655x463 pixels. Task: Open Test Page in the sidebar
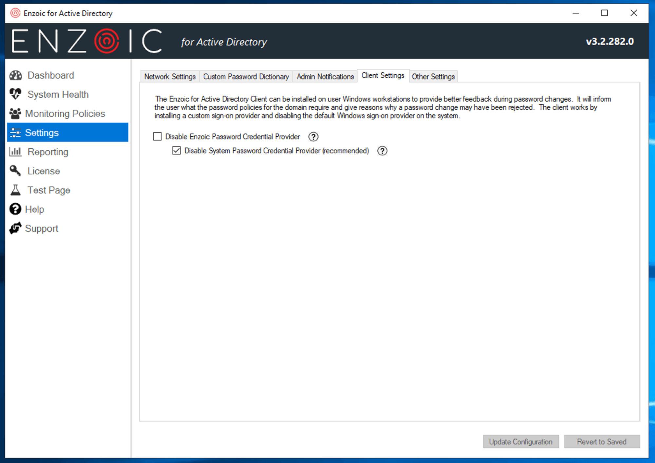[x=68, y=190]
